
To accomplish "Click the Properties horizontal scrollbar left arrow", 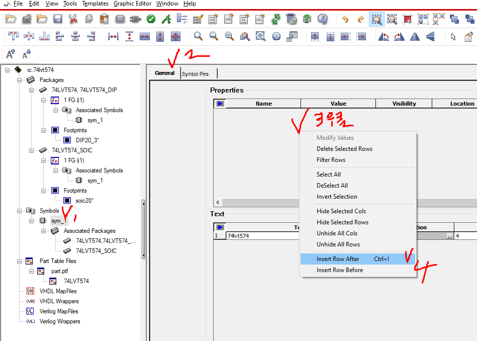I will tap(218, 203).
